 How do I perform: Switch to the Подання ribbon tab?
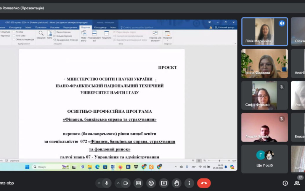(85, 28)
